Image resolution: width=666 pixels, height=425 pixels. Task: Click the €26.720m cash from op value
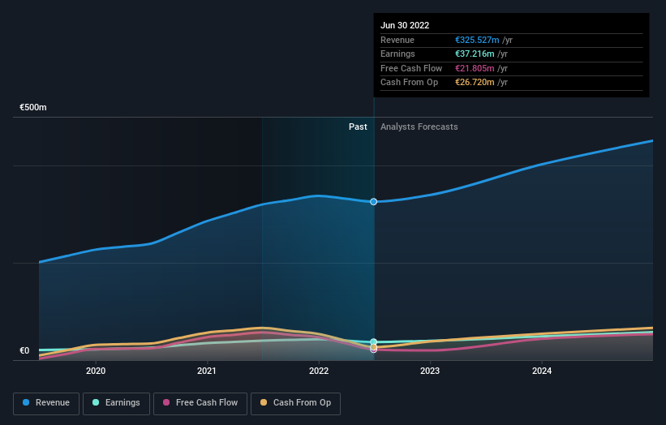pyautogui.click(x=475, y=83)
